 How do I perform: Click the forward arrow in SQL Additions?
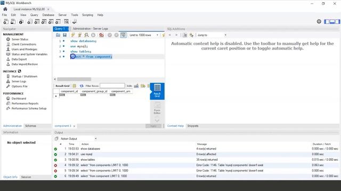pos(176,35)
